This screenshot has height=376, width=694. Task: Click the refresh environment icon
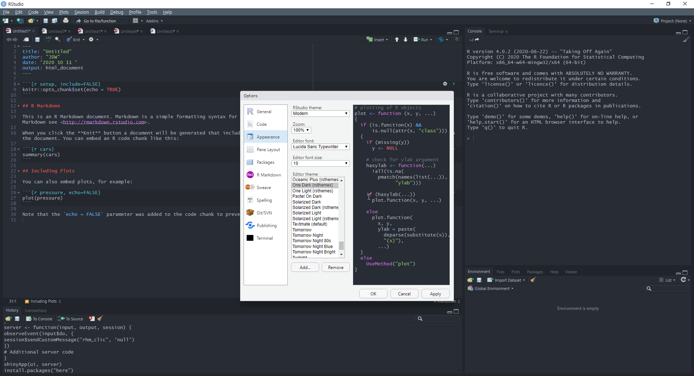[684, 280]
